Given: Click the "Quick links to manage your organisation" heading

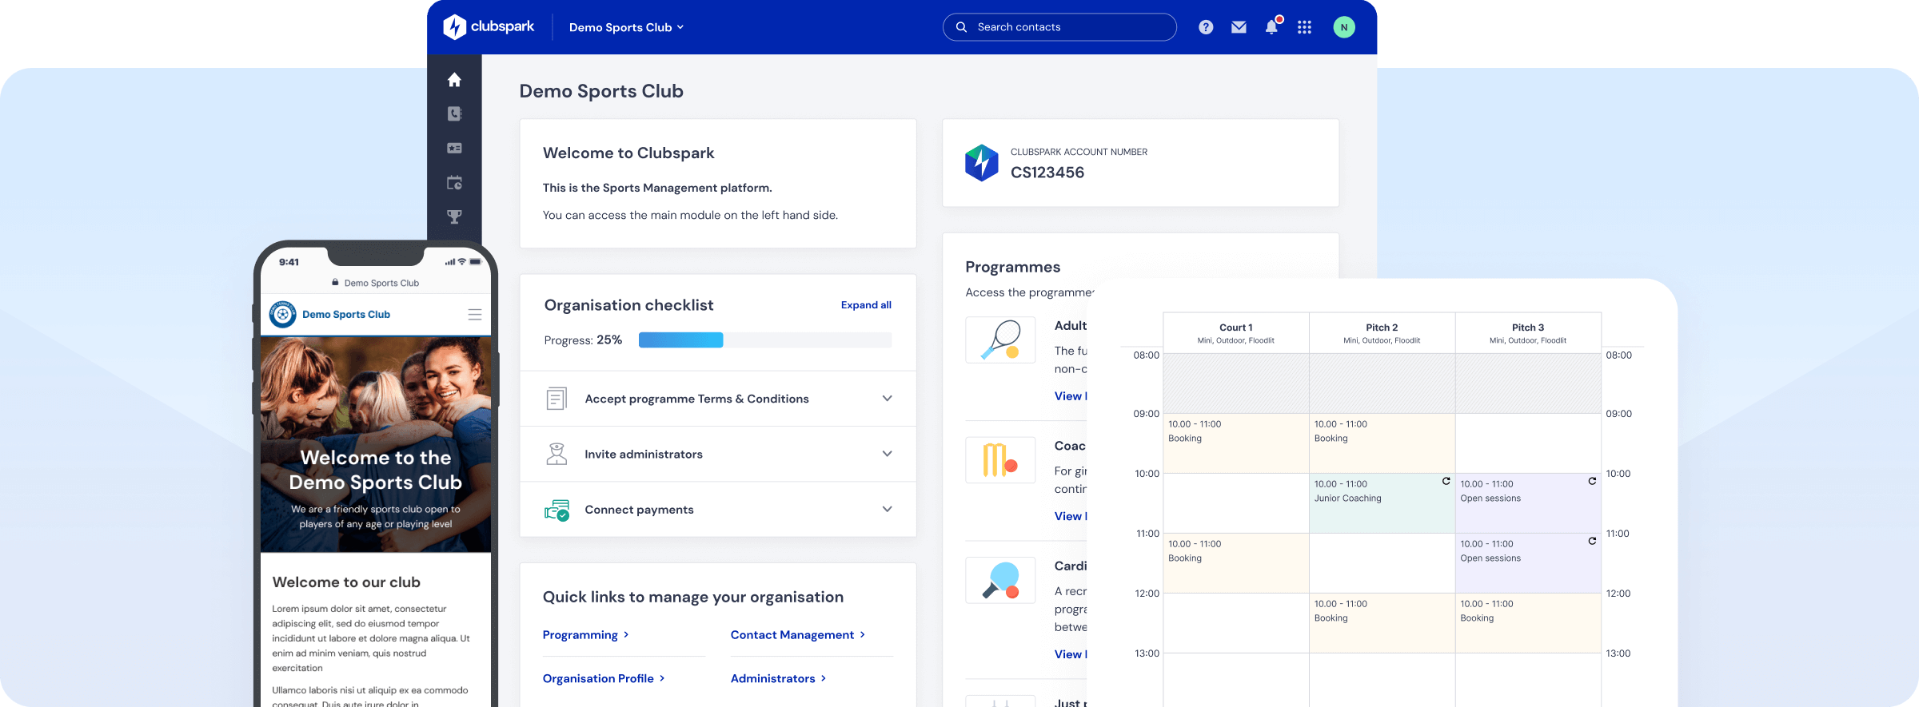Looking at the screenshot, I should [x=693, y=598].
